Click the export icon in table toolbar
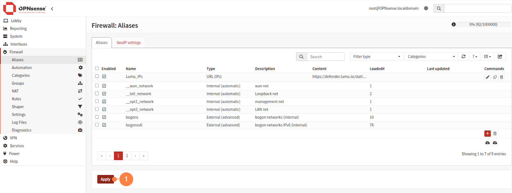Image resolution: width=512 pixels, height=193 pixels. 500,57
